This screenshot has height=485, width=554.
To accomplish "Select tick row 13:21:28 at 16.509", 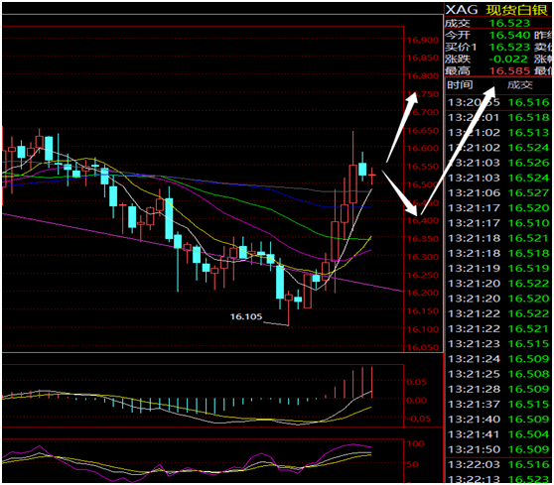I will [498, 389].
